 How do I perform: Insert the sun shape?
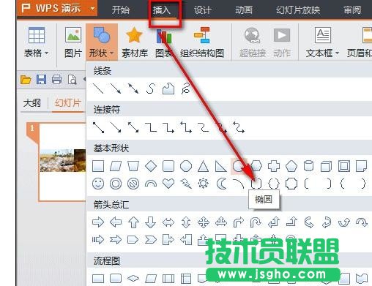click(x=204, y=184)
